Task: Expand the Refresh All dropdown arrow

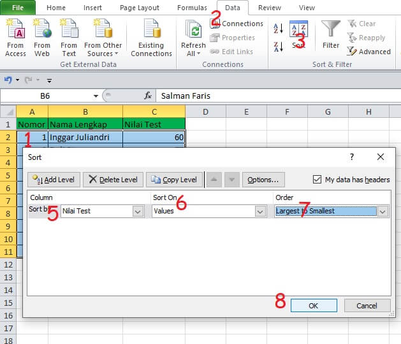Action: click(198, 54)
